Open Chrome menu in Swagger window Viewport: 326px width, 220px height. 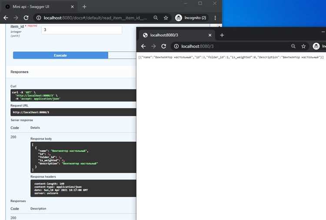[x=215, y=18]
